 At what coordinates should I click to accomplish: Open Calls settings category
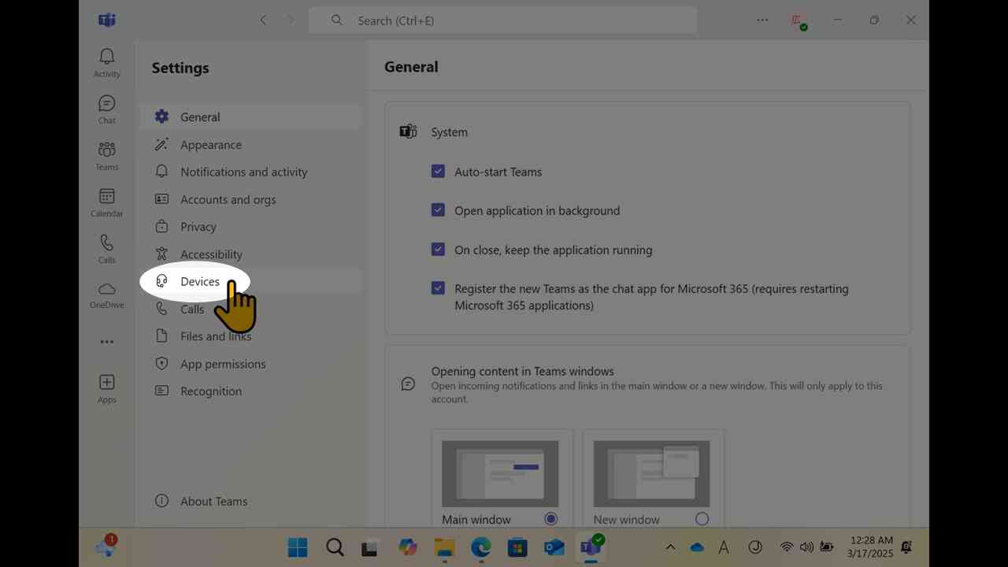point(250,309)
